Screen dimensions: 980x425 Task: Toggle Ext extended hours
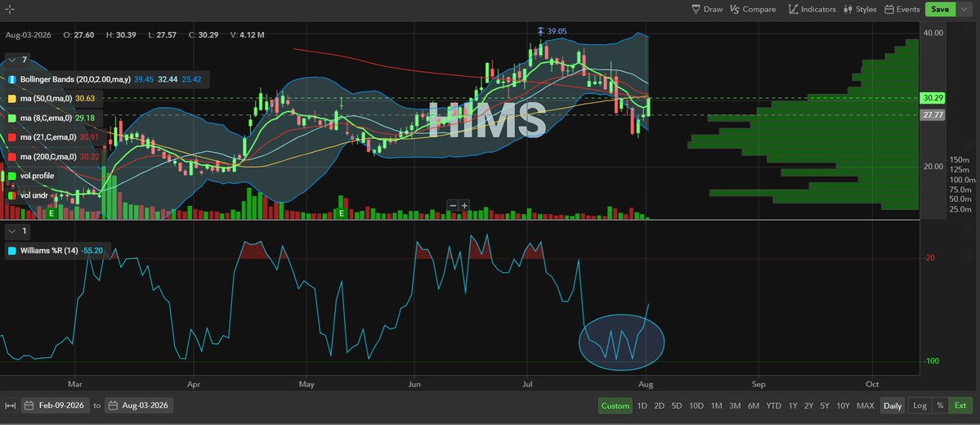pyautogui.click(x=960, y=406)
